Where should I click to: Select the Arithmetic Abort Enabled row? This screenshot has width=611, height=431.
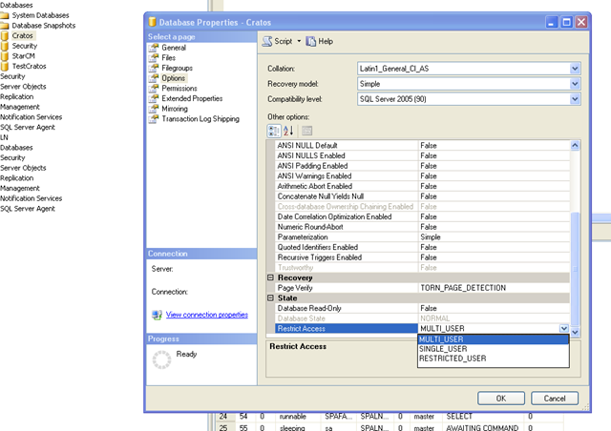[422, 186]
